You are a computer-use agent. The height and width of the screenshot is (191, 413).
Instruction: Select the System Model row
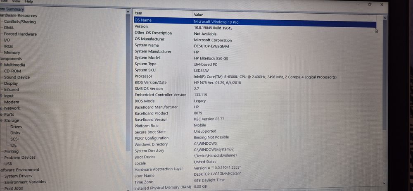click(x=255, y=58)
